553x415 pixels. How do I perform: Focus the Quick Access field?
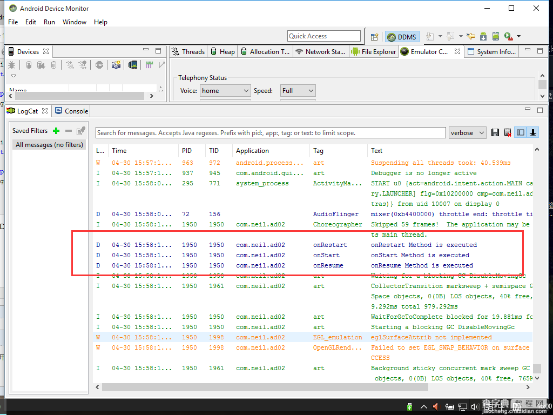point(324,36)
